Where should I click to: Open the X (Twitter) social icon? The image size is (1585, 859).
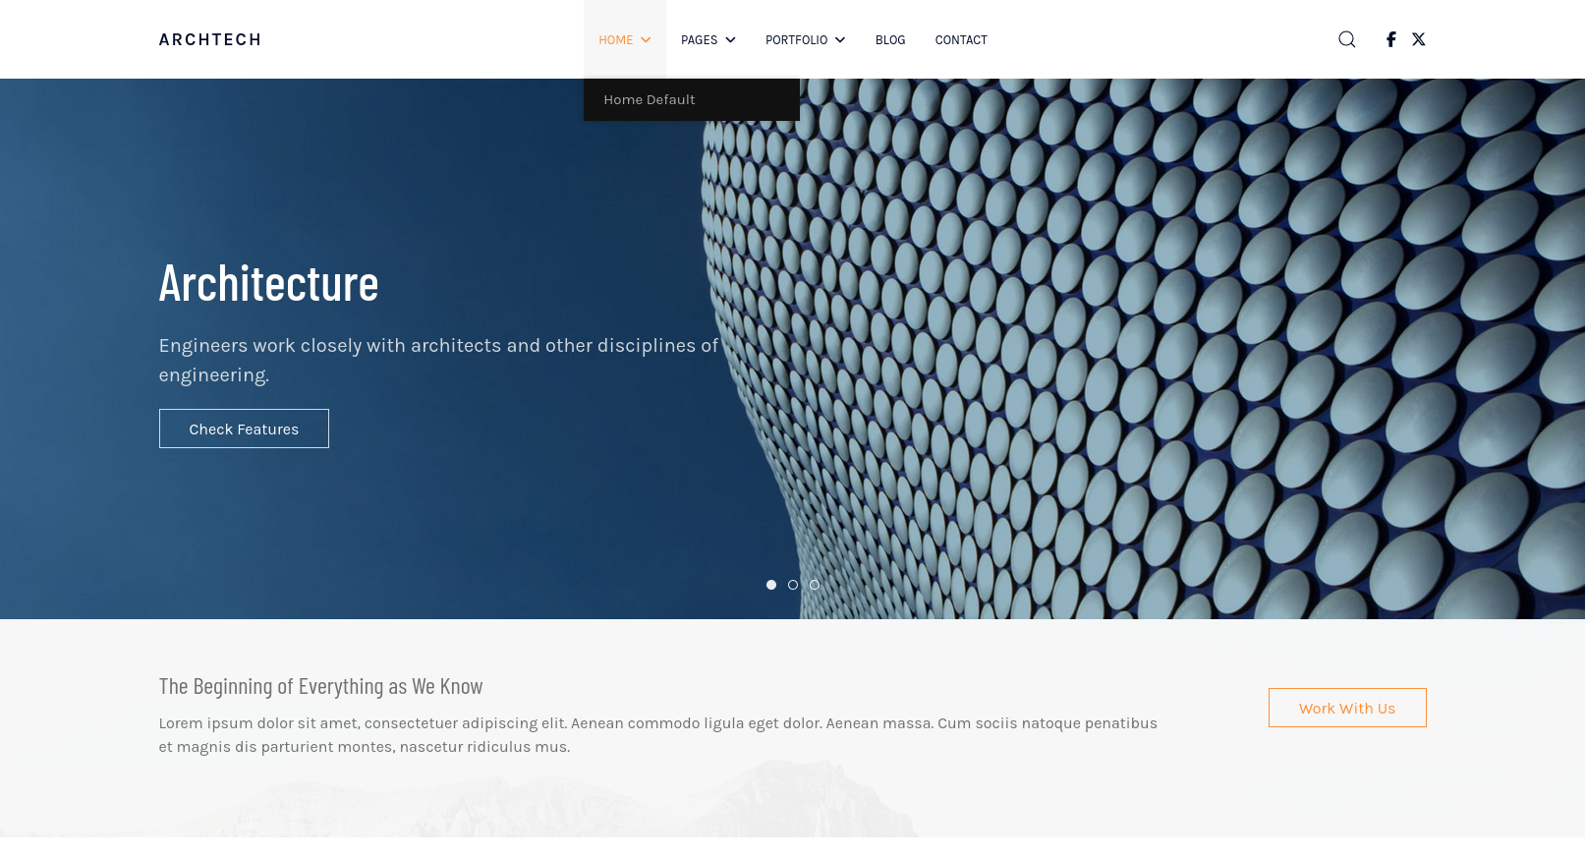(x=1418, y=39)
